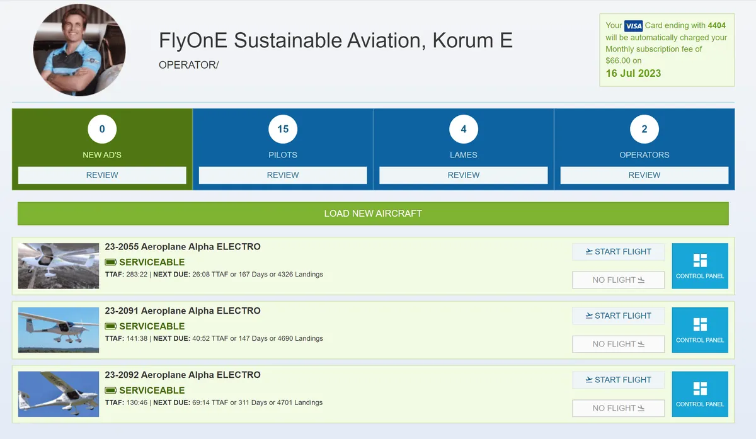Click SERVICEABLE status of aircraft 23-2091
The image size is (756, 439).
pos(152,327)
